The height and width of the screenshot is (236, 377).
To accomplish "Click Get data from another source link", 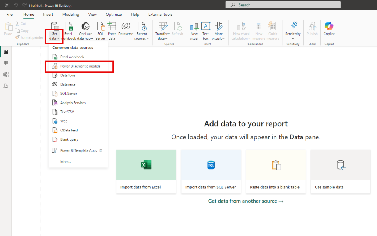I will pyautogui.click(x=246, y=201).
